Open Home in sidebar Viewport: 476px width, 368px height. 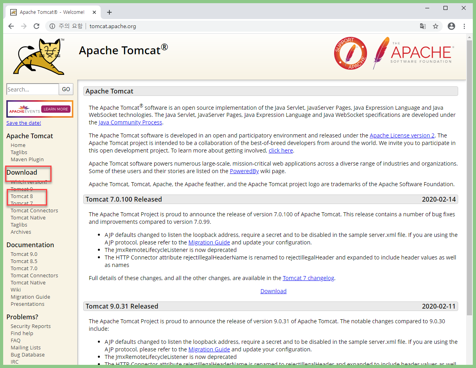(x=18, y=145)
